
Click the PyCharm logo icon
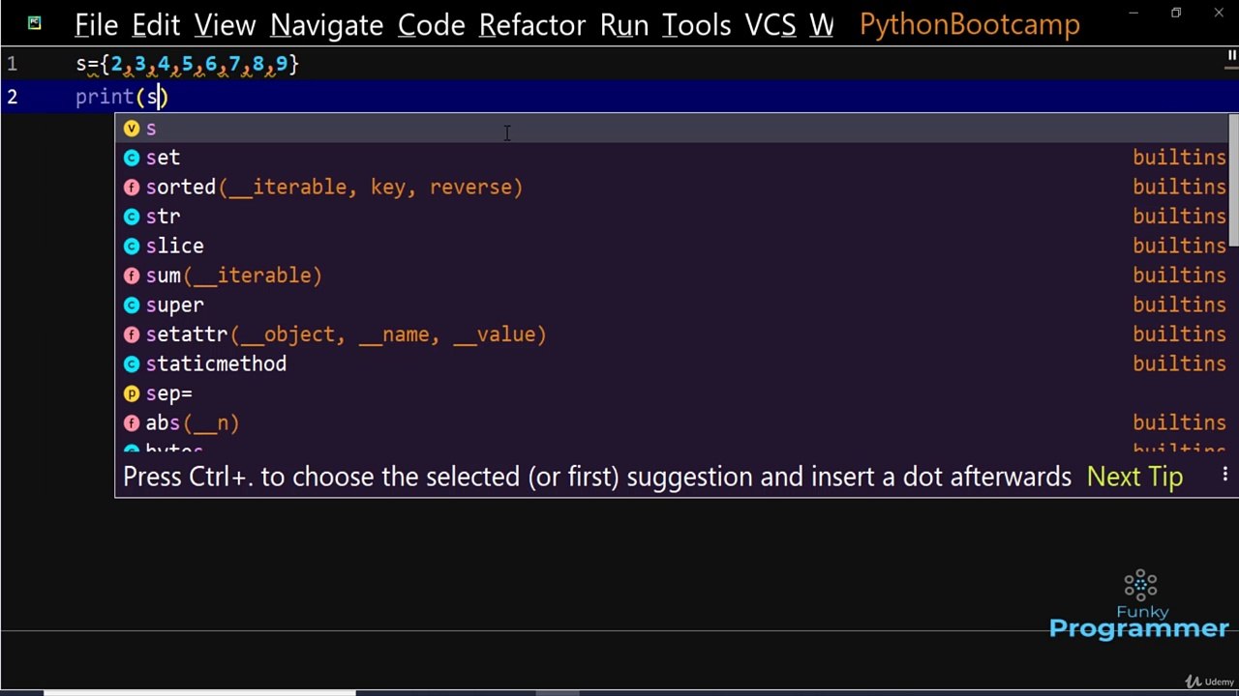pos(35,23)
